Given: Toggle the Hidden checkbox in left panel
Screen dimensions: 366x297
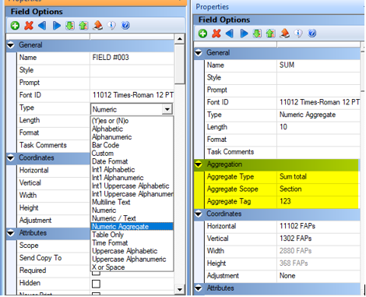Looking at the screenshot, I should pyautogui.click(x=96, y=284).
